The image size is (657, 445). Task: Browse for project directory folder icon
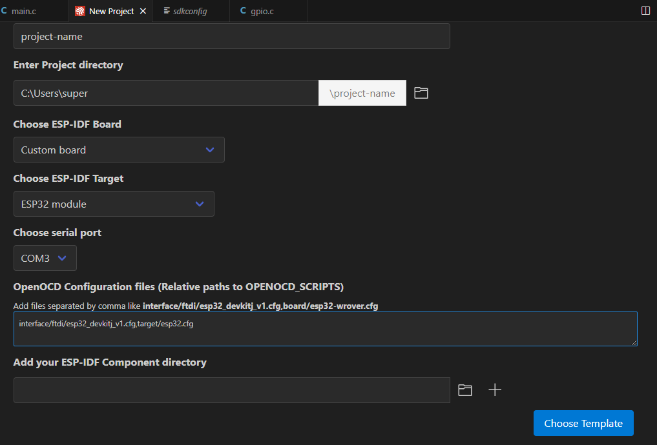coord(421,93)
